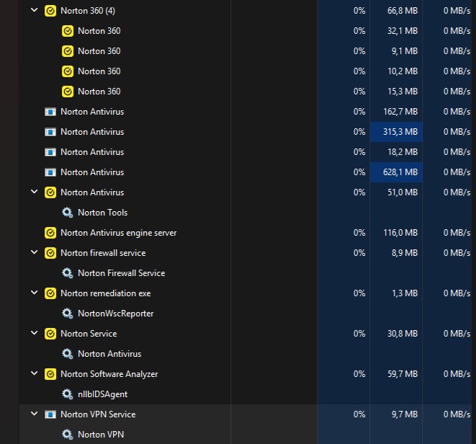The image size is (476, 444).
Task: Click the 162,7 MB memory value
Action: (x=400, y=112)
